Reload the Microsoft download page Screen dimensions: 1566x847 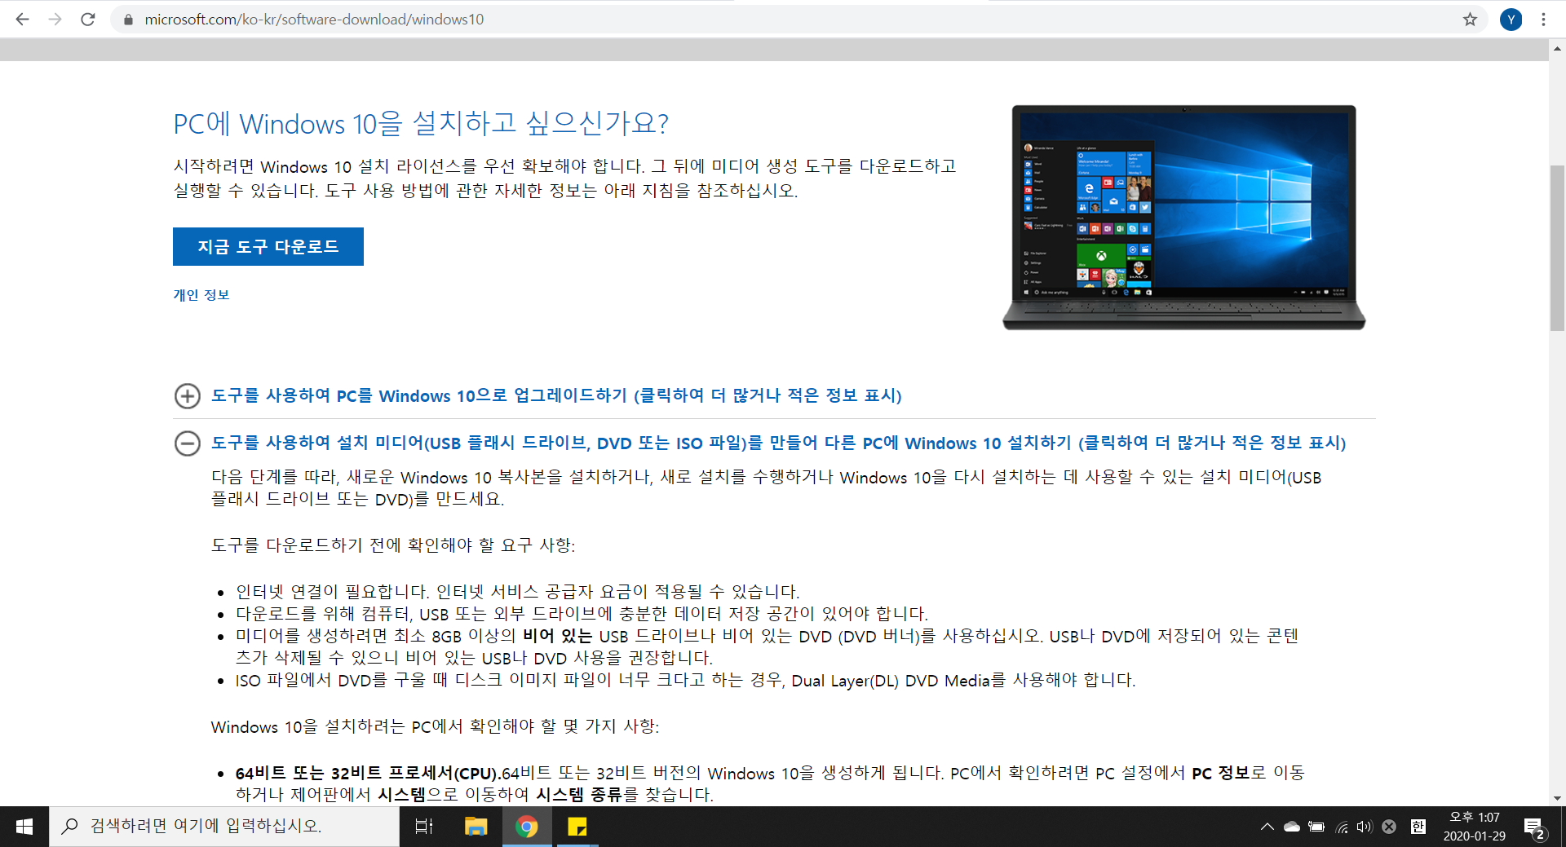coord(88,20)
